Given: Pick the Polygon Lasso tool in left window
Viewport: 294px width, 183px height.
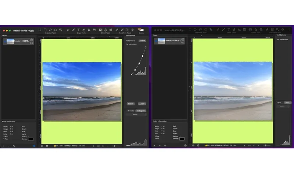Looking at the screenshot, I should point(55,30).
